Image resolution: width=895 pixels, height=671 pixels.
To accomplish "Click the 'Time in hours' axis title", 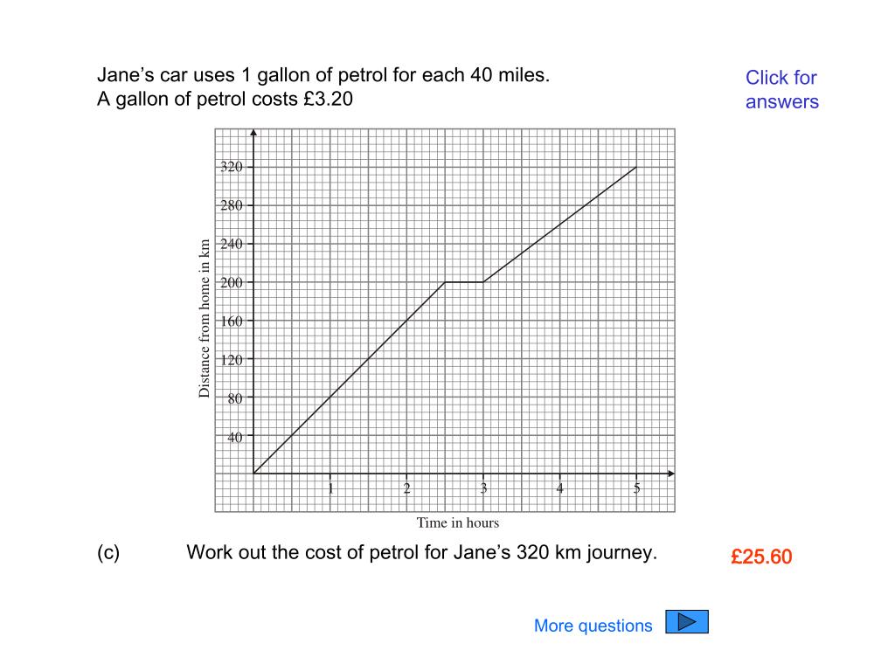I will point(457,522).
